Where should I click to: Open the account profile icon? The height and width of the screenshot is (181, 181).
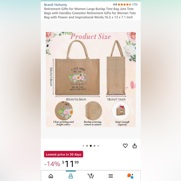pos(71,176)
